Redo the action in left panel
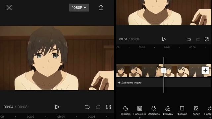Screen dimensions: 212x119 (98, 107)
